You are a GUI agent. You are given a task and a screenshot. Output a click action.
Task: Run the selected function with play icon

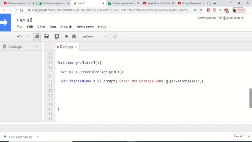tap(67, 36)
